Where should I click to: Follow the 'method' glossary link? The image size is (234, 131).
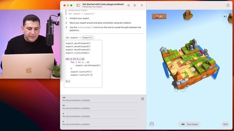[97, 27]
